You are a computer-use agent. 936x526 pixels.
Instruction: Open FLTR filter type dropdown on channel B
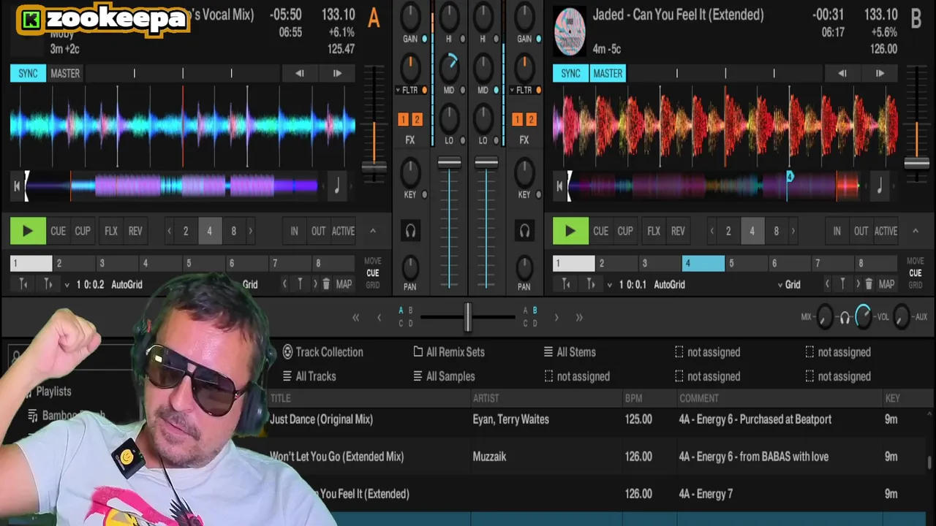click(521, 91)
